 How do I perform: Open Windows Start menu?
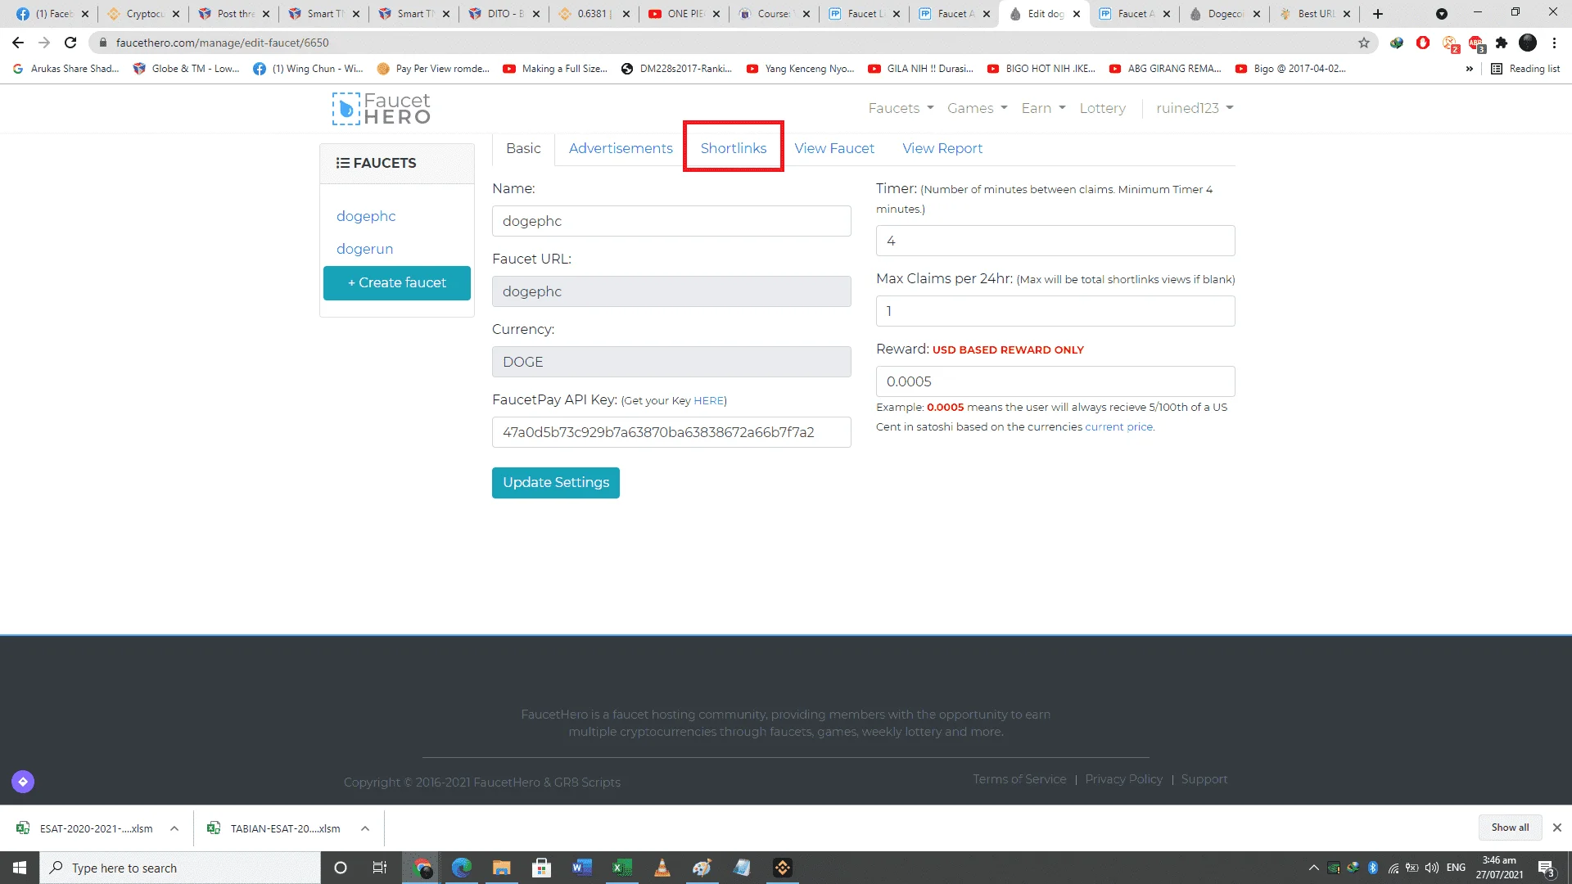tap(20, 868)
